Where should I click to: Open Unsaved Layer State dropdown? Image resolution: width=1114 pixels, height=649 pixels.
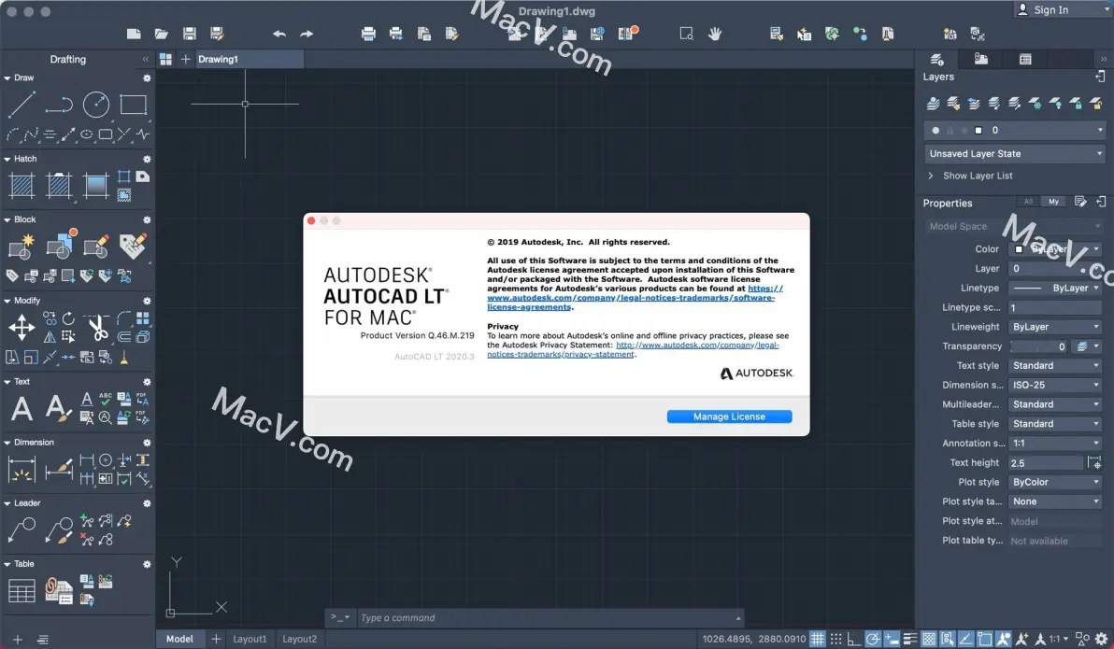[x=1015, y=153]
